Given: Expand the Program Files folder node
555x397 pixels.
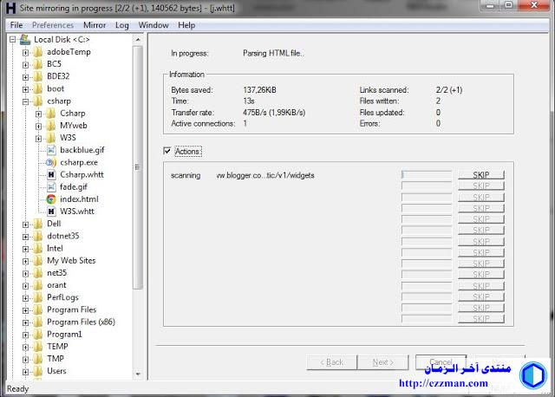Looking at the screenshot, I should [x=26, y=309].
